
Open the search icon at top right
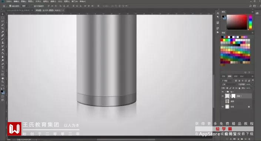coord(250,6)
